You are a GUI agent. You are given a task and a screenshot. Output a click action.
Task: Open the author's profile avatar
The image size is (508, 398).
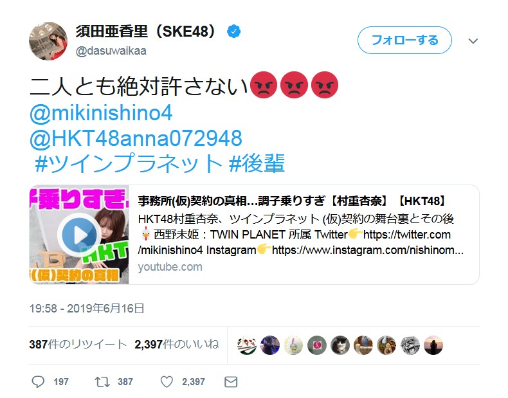[48, 41]
